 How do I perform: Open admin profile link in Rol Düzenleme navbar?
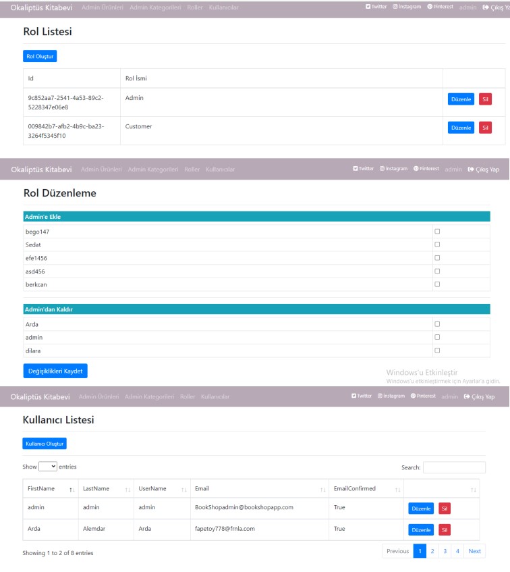[x=453, y=170]
